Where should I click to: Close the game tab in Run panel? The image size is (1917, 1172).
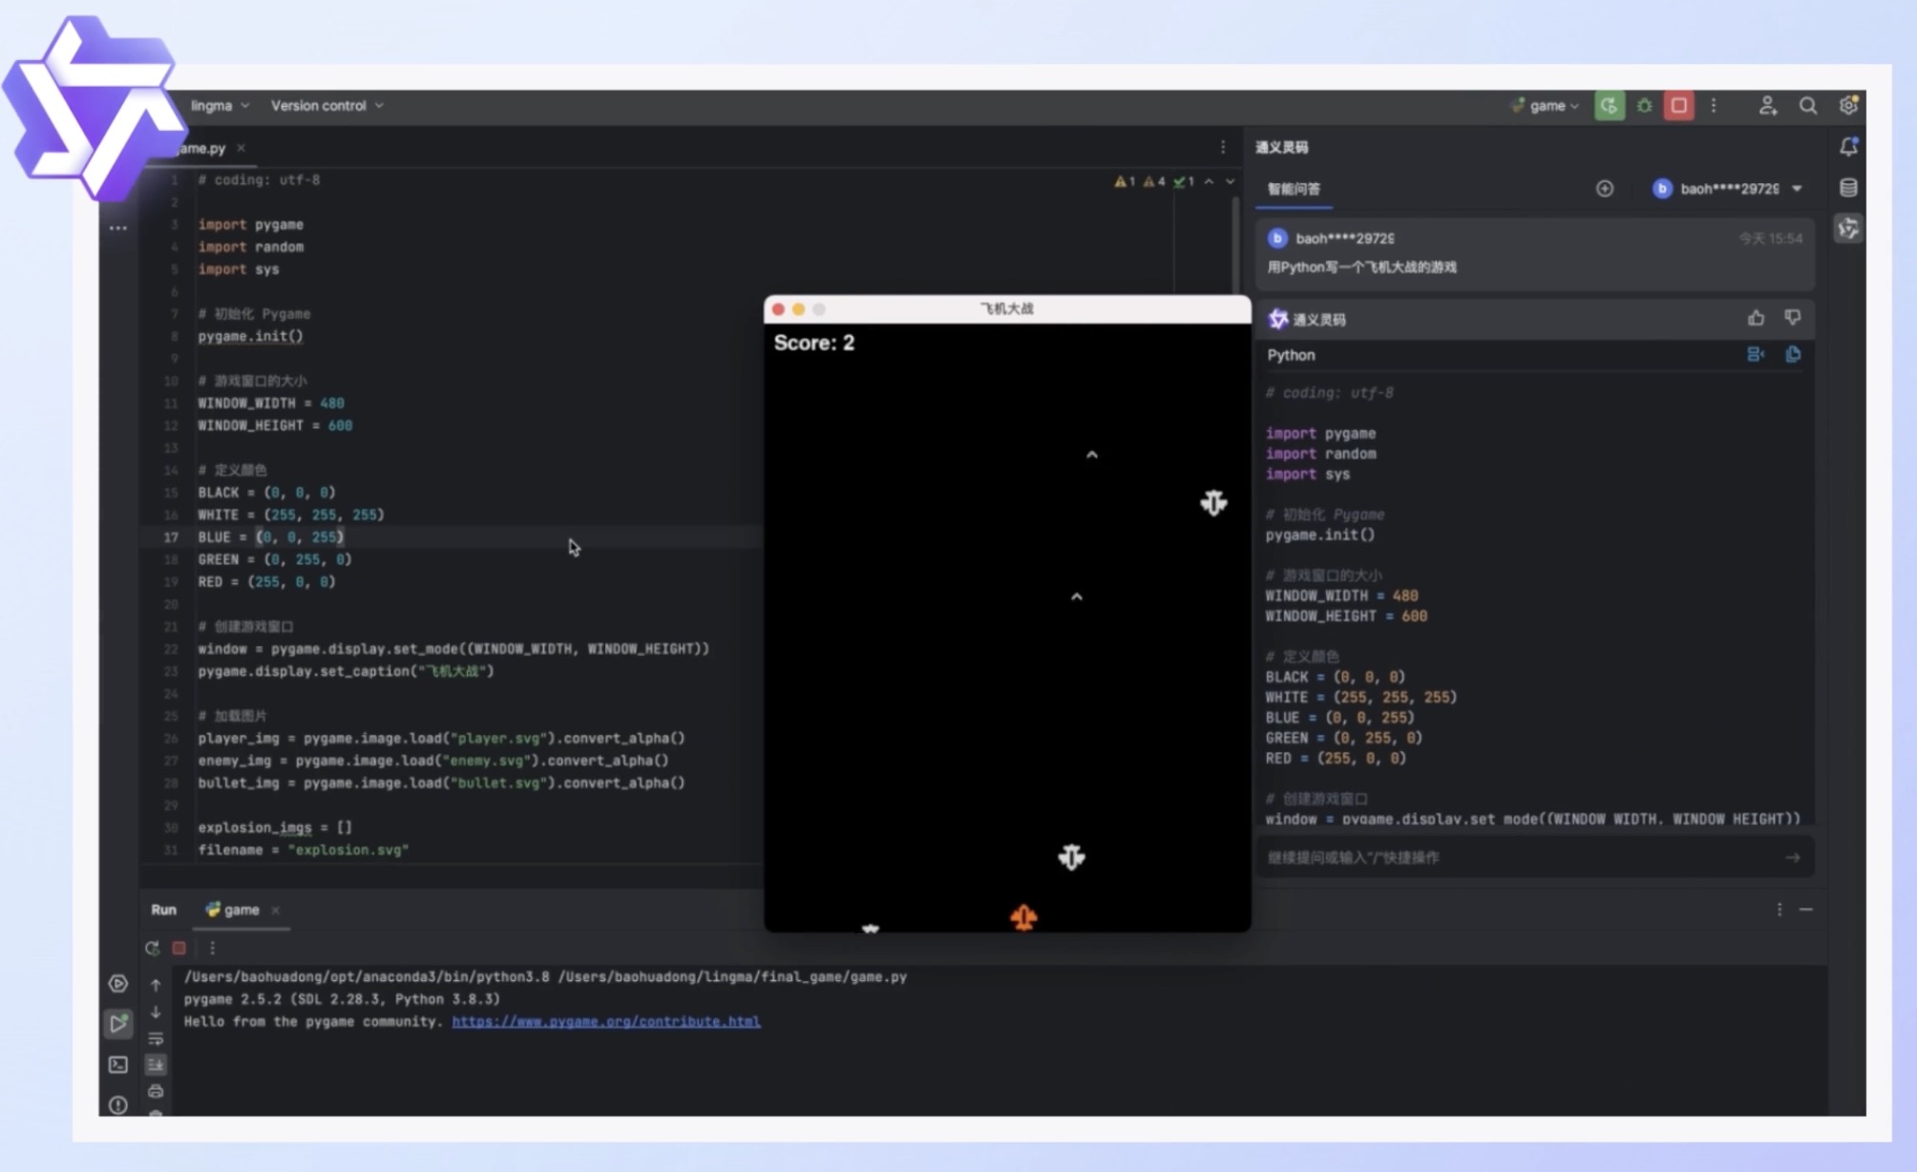pos(275,910)
